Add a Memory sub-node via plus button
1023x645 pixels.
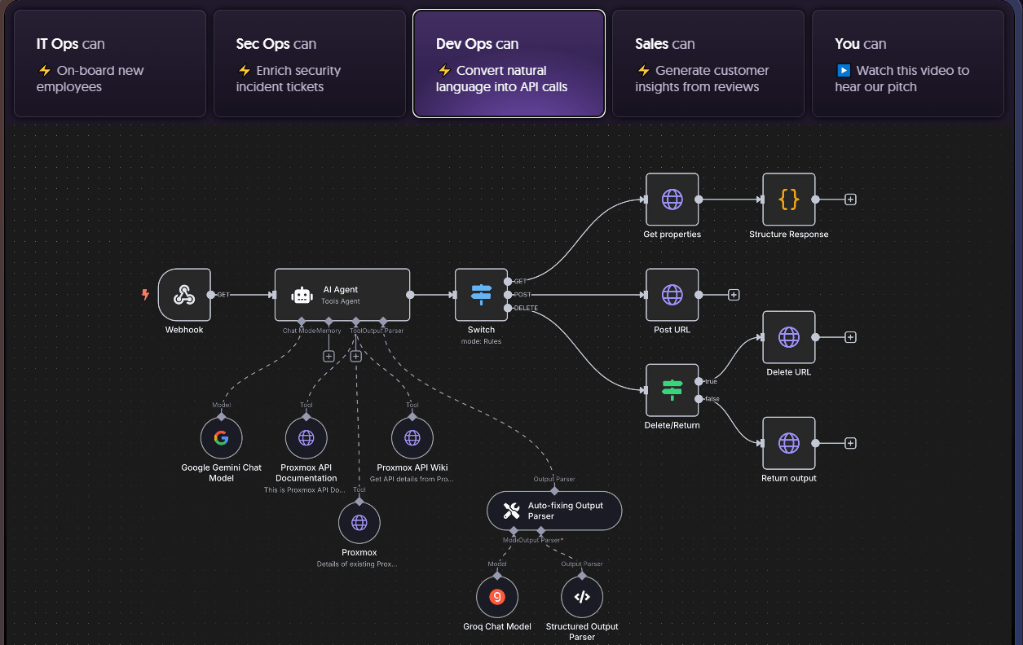[329, 356]
